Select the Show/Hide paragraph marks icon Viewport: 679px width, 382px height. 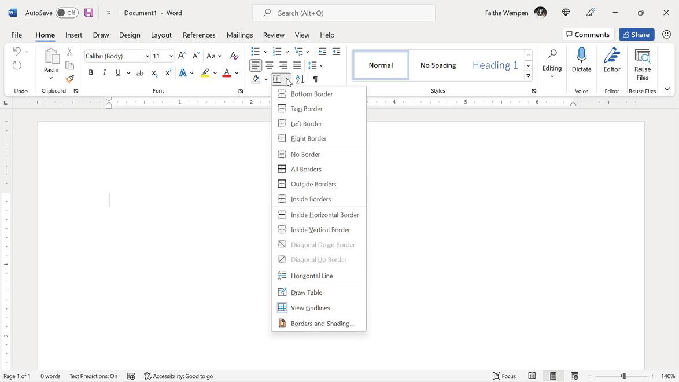pos(315,79)
